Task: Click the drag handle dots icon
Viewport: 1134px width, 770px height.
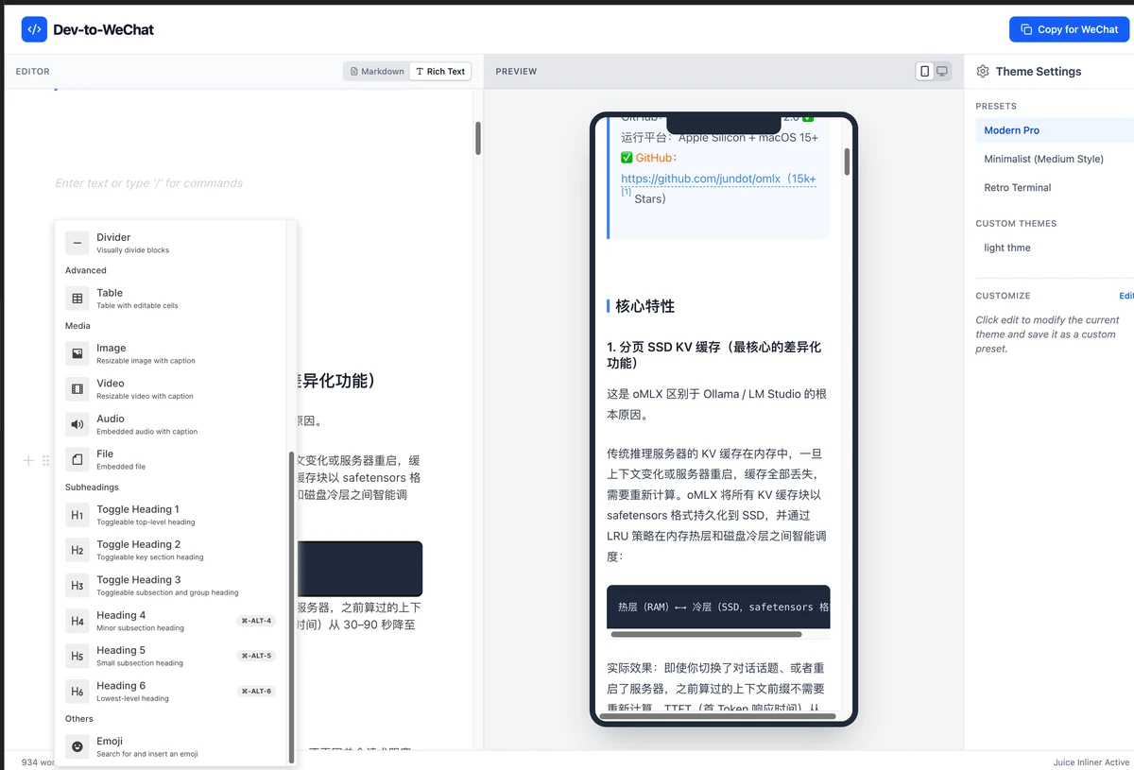Action: click(45, 460)
